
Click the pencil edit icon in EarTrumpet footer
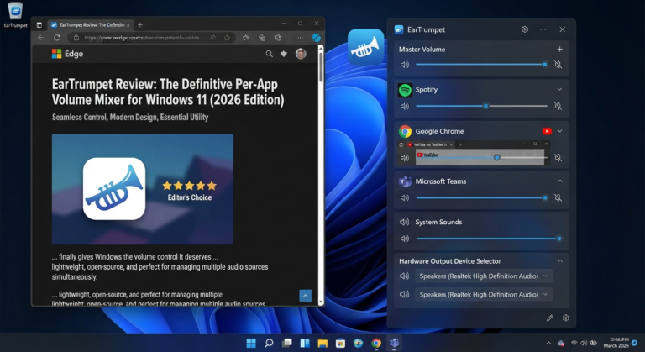coord(550,318)
